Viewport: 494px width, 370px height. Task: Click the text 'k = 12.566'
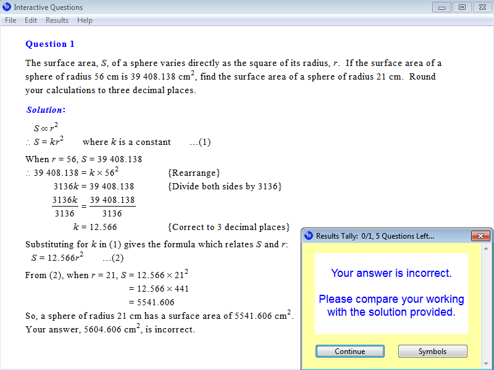[95, 227]
